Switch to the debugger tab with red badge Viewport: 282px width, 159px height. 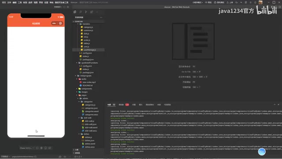pos(124,105)
